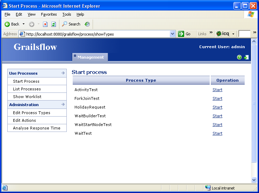
Task: Open the address bar URL dropdown
Action: (x=172, y=34)
